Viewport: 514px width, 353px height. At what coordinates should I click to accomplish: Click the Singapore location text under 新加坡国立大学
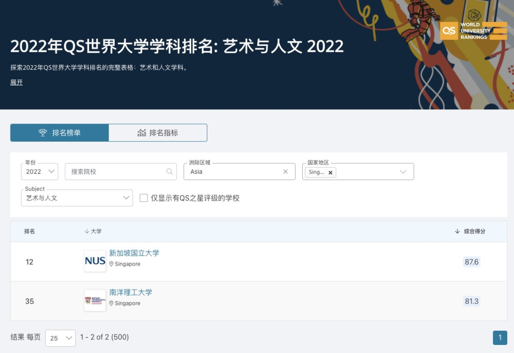(128, 264)
